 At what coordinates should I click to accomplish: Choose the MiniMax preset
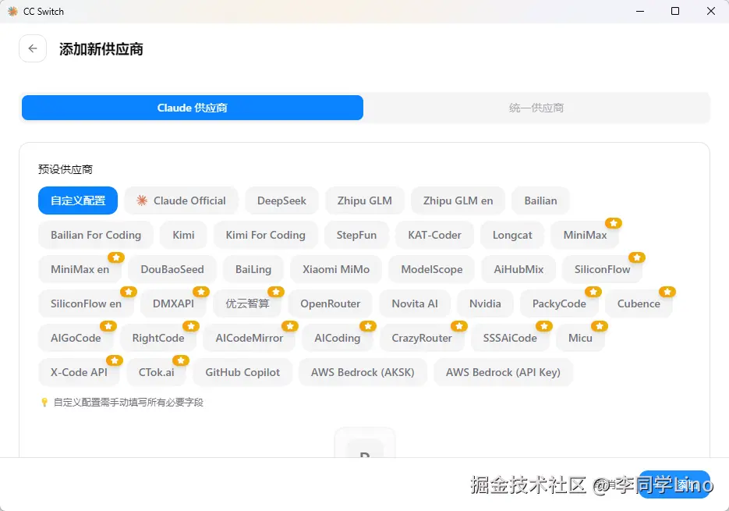[x=585, y=235]
